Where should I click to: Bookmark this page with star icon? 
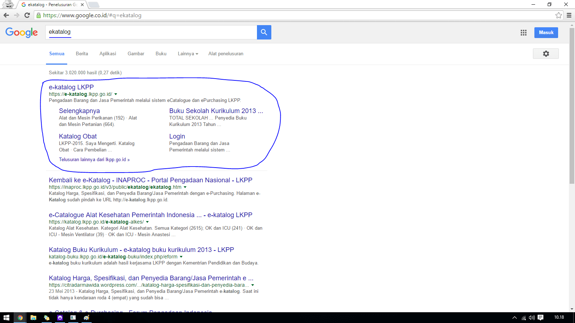tap(558, 15)
